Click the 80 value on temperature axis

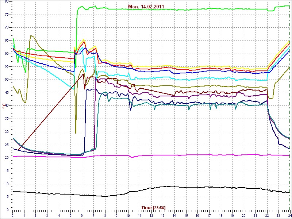[6, 1]
